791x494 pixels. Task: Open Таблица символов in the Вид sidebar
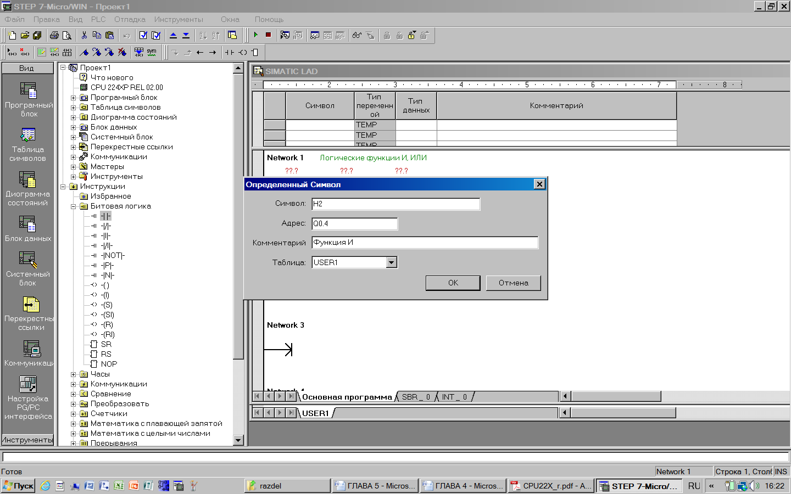coord(29,144)
